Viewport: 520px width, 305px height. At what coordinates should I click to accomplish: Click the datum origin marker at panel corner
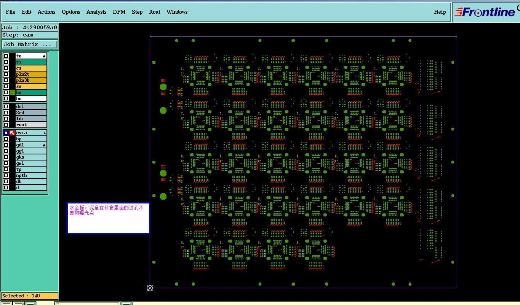150,288
